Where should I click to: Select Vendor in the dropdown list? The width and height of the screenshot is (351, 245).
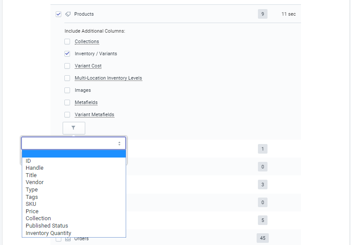74,182
